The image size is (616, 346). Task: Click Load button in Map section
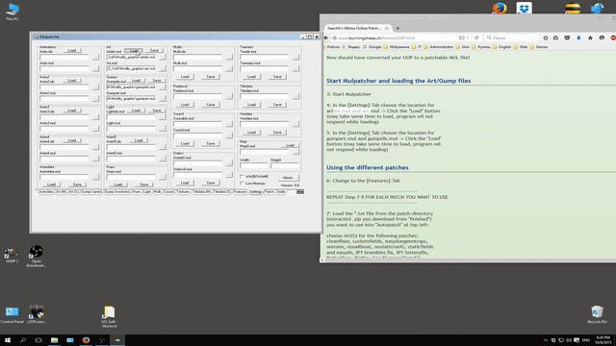(x=290, y=145)
